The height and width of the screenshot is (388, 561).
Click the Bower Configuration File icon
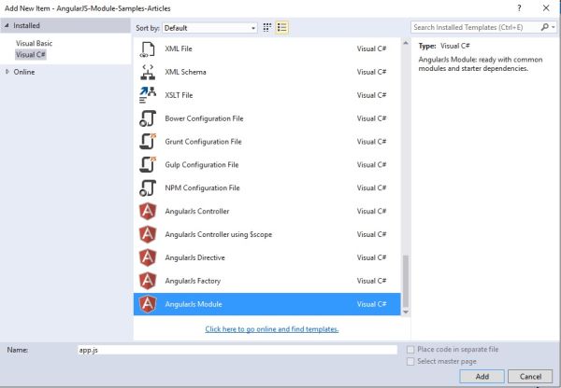point(148,118)
